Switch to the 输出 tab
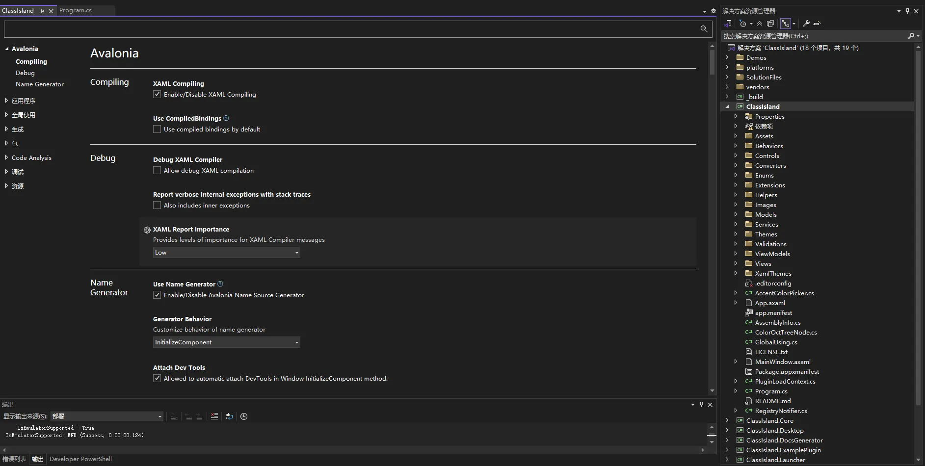Image resolution: width=925 pixels, height=466 pixels. point(38,459)
